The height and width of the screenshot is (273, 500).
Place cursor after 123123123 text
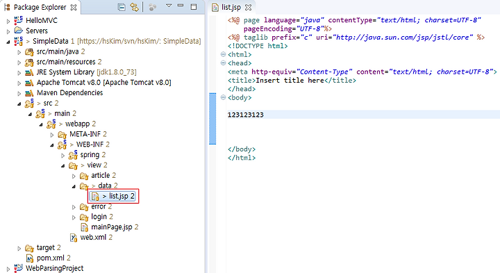pyautogui.click(x=265, y=115)
